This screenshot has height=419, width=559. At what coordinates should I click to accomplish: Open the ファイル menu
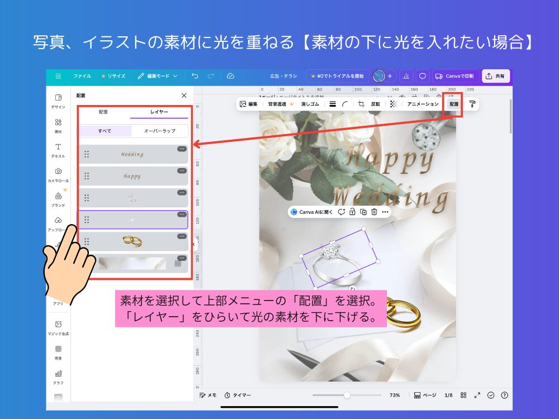pos(82,76)
